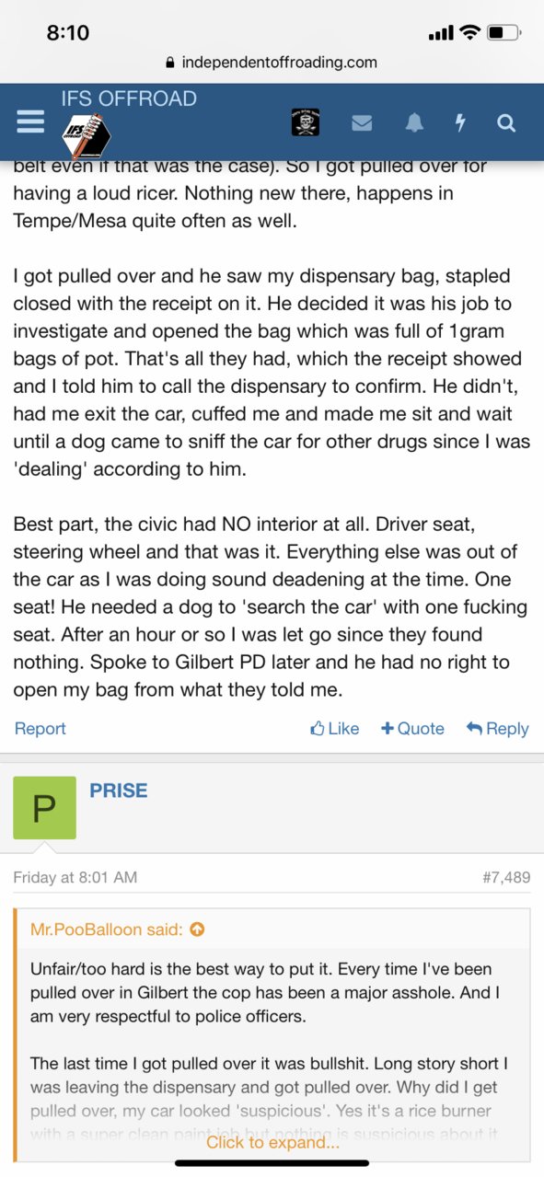This screenshot has width=544, height=1177.
Task: Open the pirate skull user avatar
Action: [306, 122]
